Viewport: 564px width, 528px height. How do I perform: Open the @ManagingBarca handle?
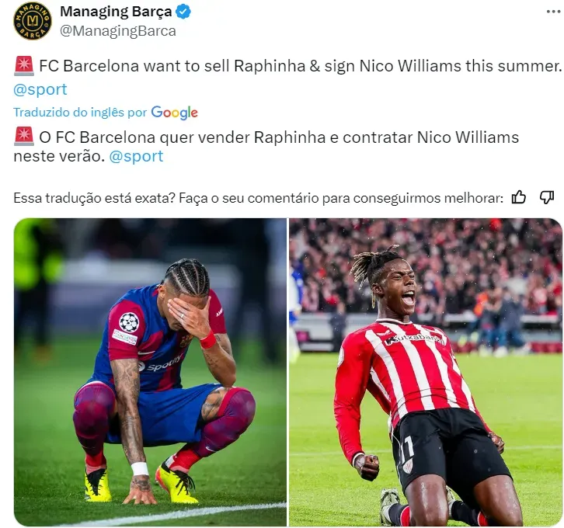118,31
